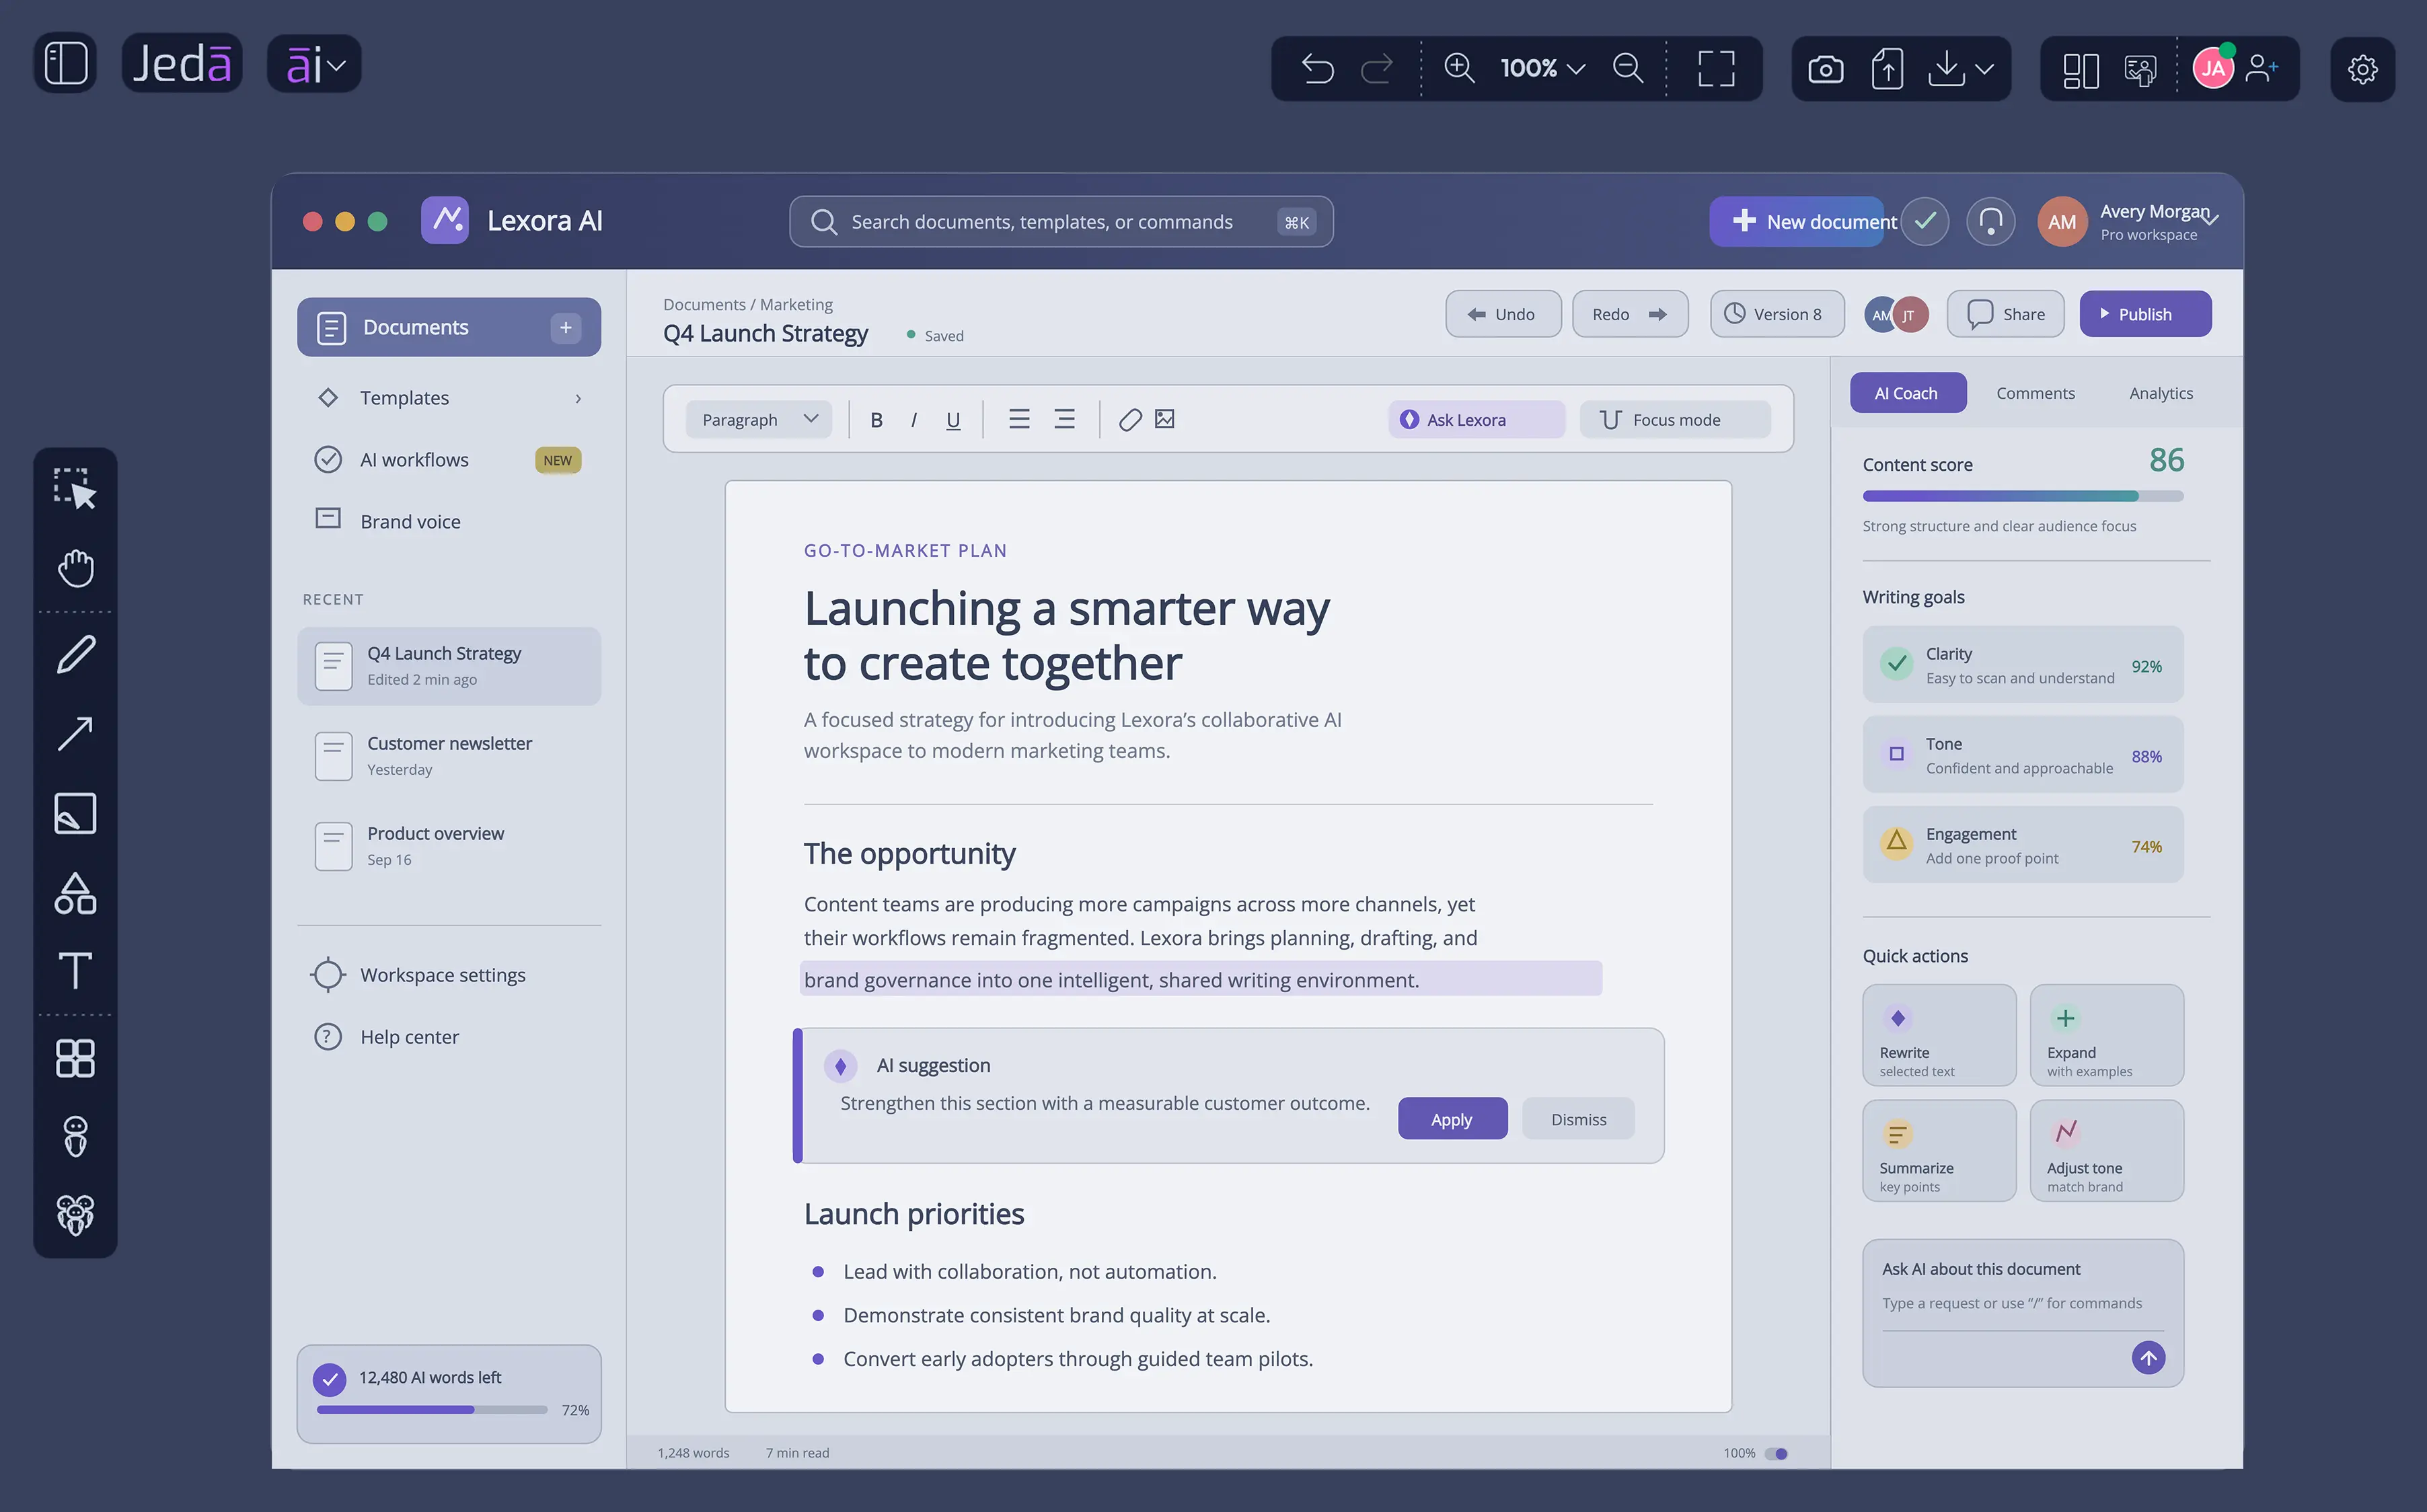This screenshot has width=2427, height=1512.
Task: Toggle underline formatting
Action: [x=953, y=420]
